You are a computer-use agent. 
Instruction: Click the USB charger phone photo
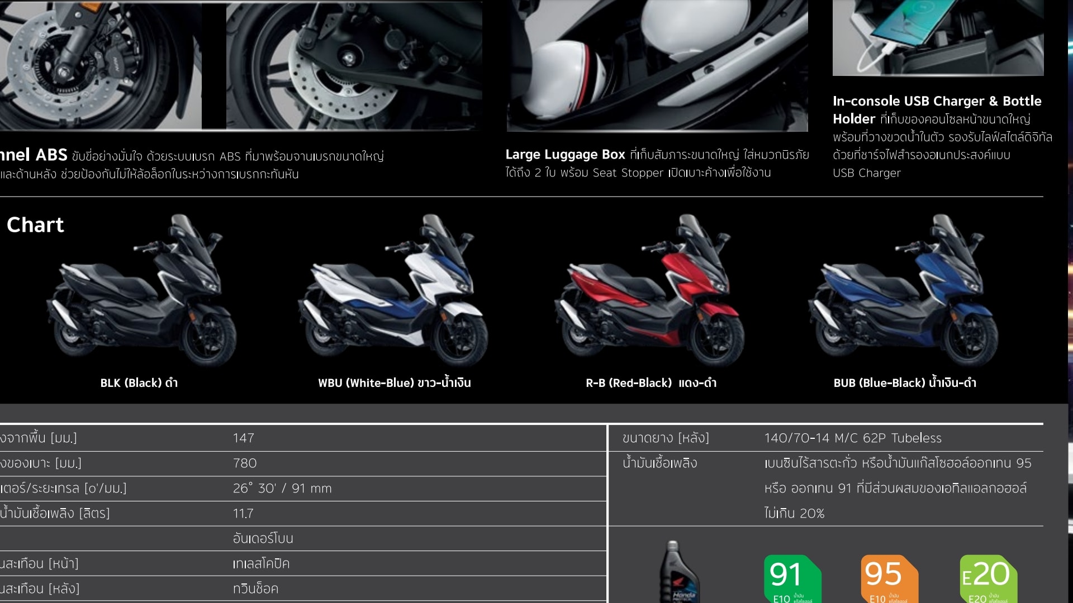point(938,36)
